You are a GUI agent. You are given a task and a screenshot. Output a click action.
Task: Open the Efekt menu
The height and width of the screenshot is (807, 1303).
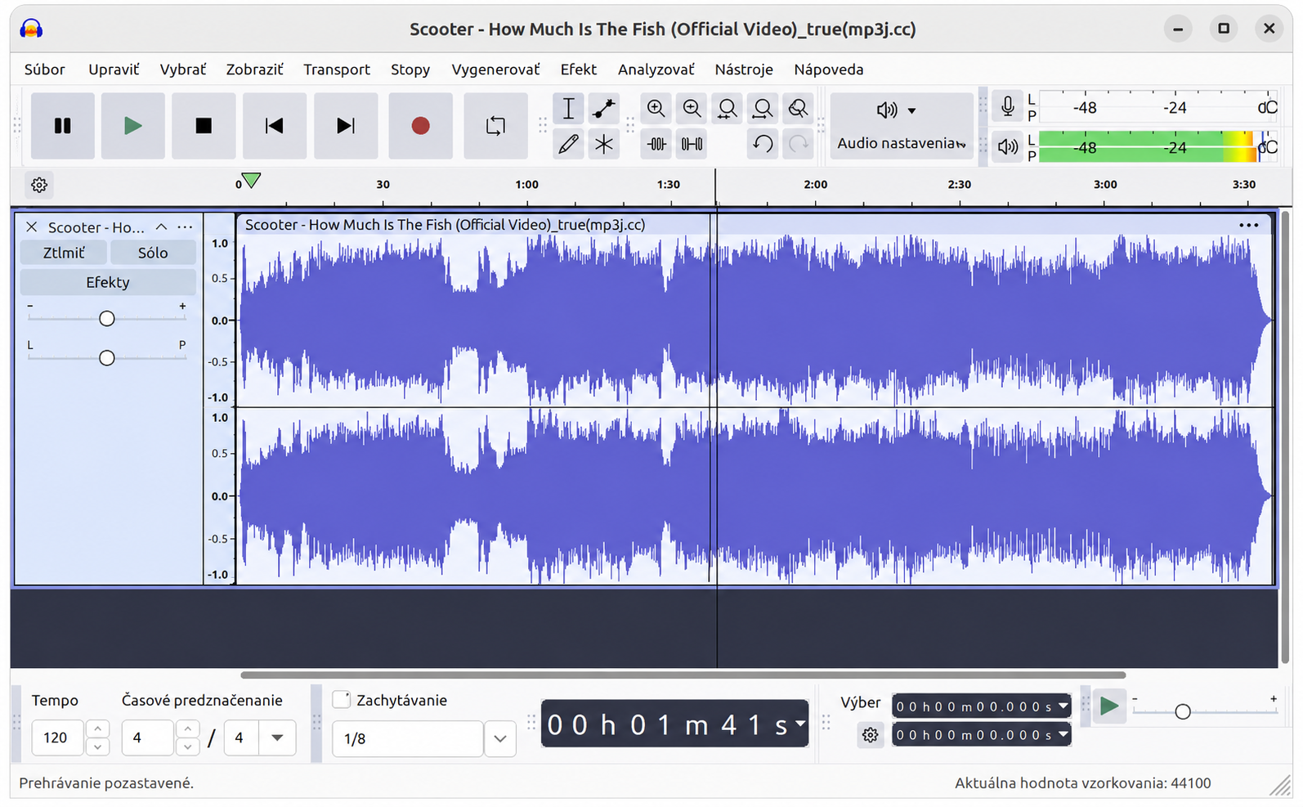coord(579,69)
